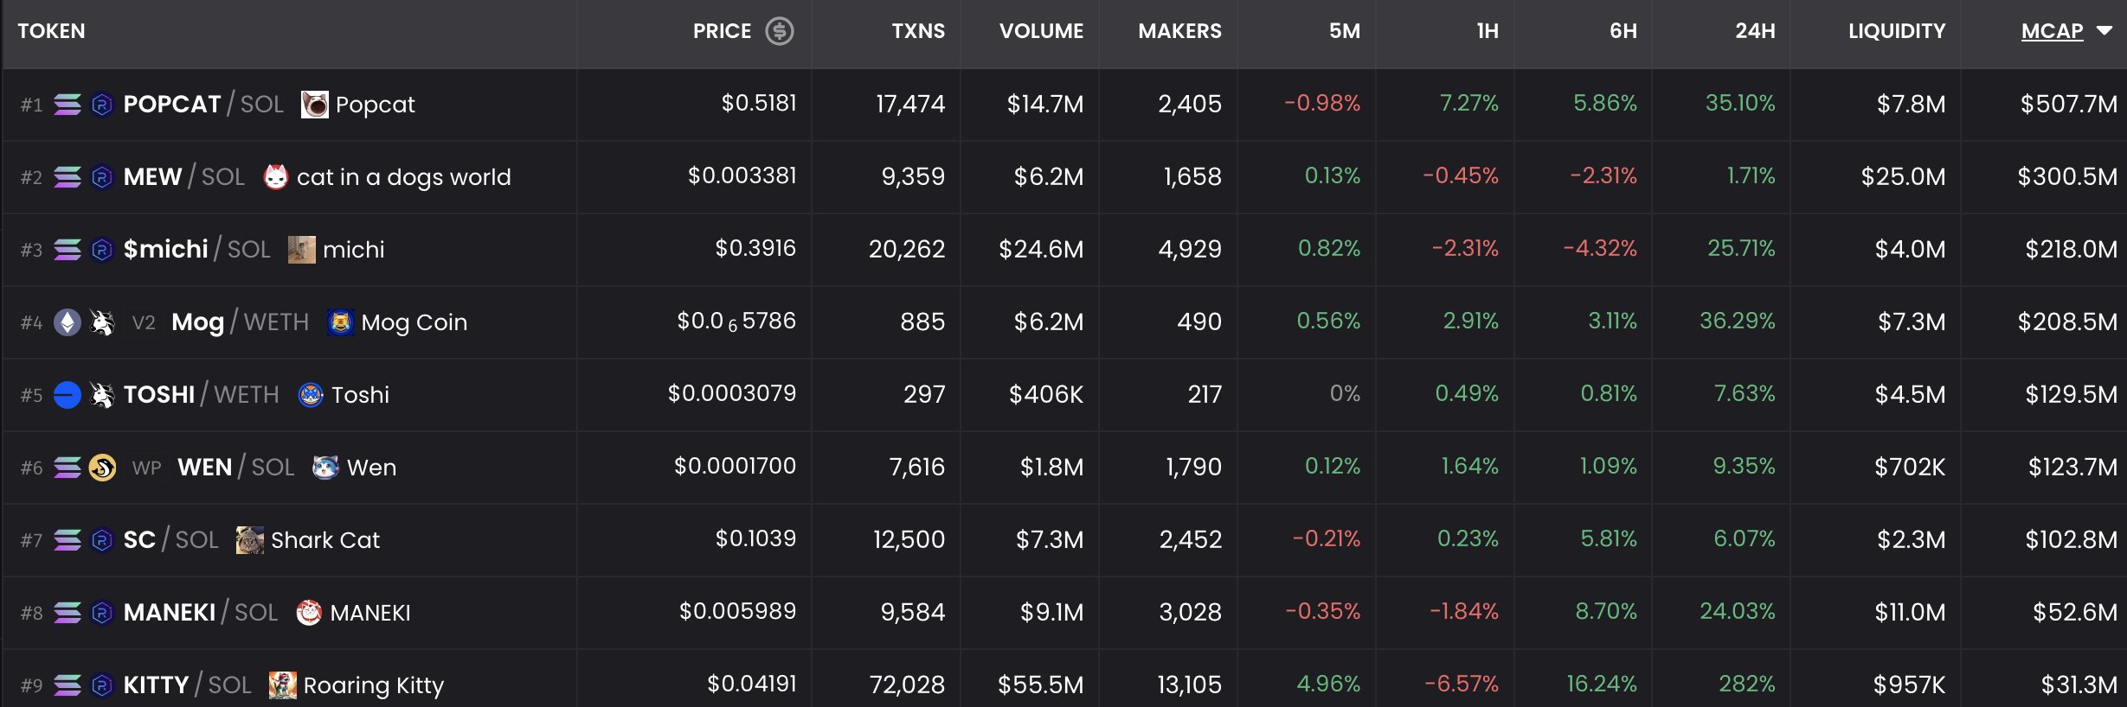Click SC 6H change 5.81%

click(1609, 539)
